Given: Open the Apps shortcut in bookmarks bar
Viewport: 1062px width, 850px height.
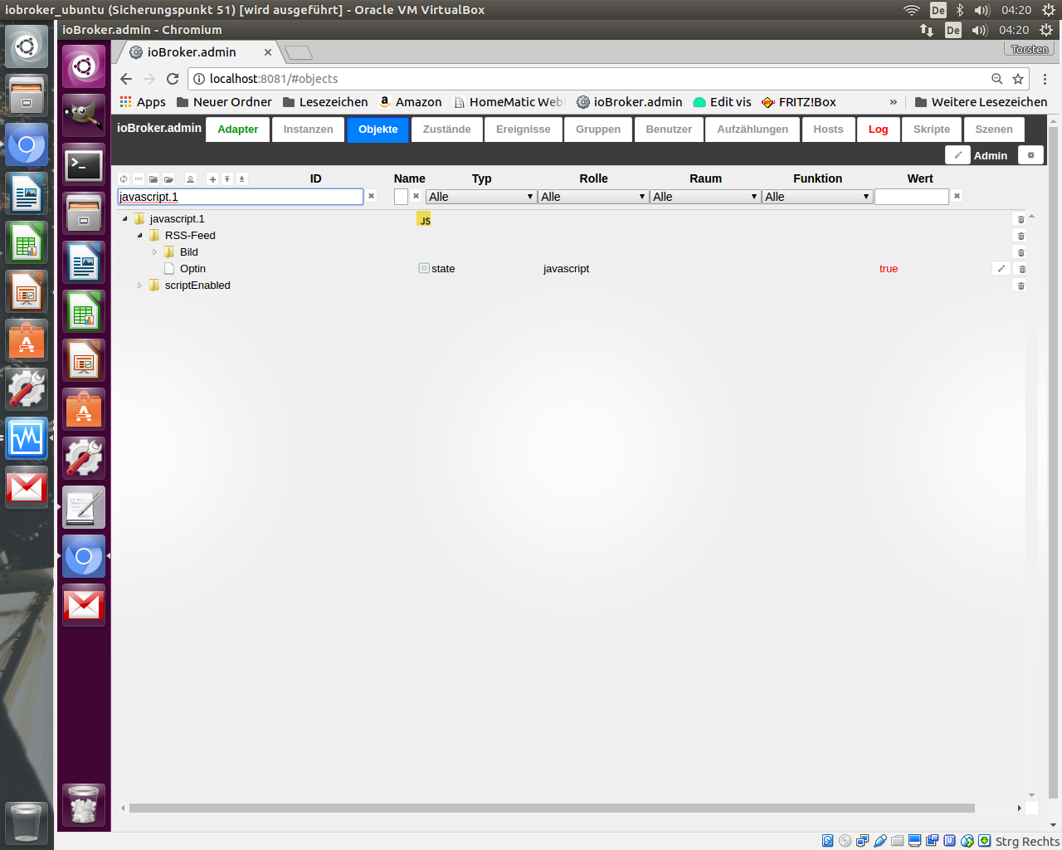Looking at the screenshot, I should [x=143, y=102].
